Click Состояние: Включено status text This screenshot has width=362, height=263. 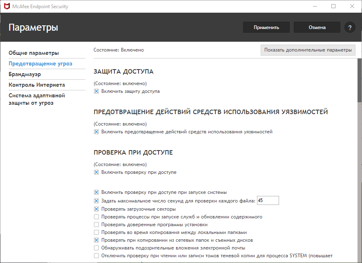pyautogui.click(x=118, y=50)
